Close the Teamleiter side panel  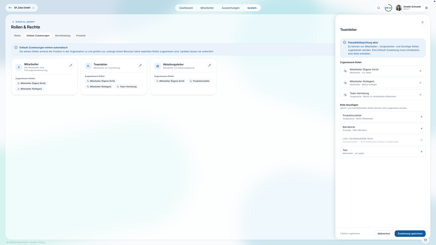[x=422, y=22]
